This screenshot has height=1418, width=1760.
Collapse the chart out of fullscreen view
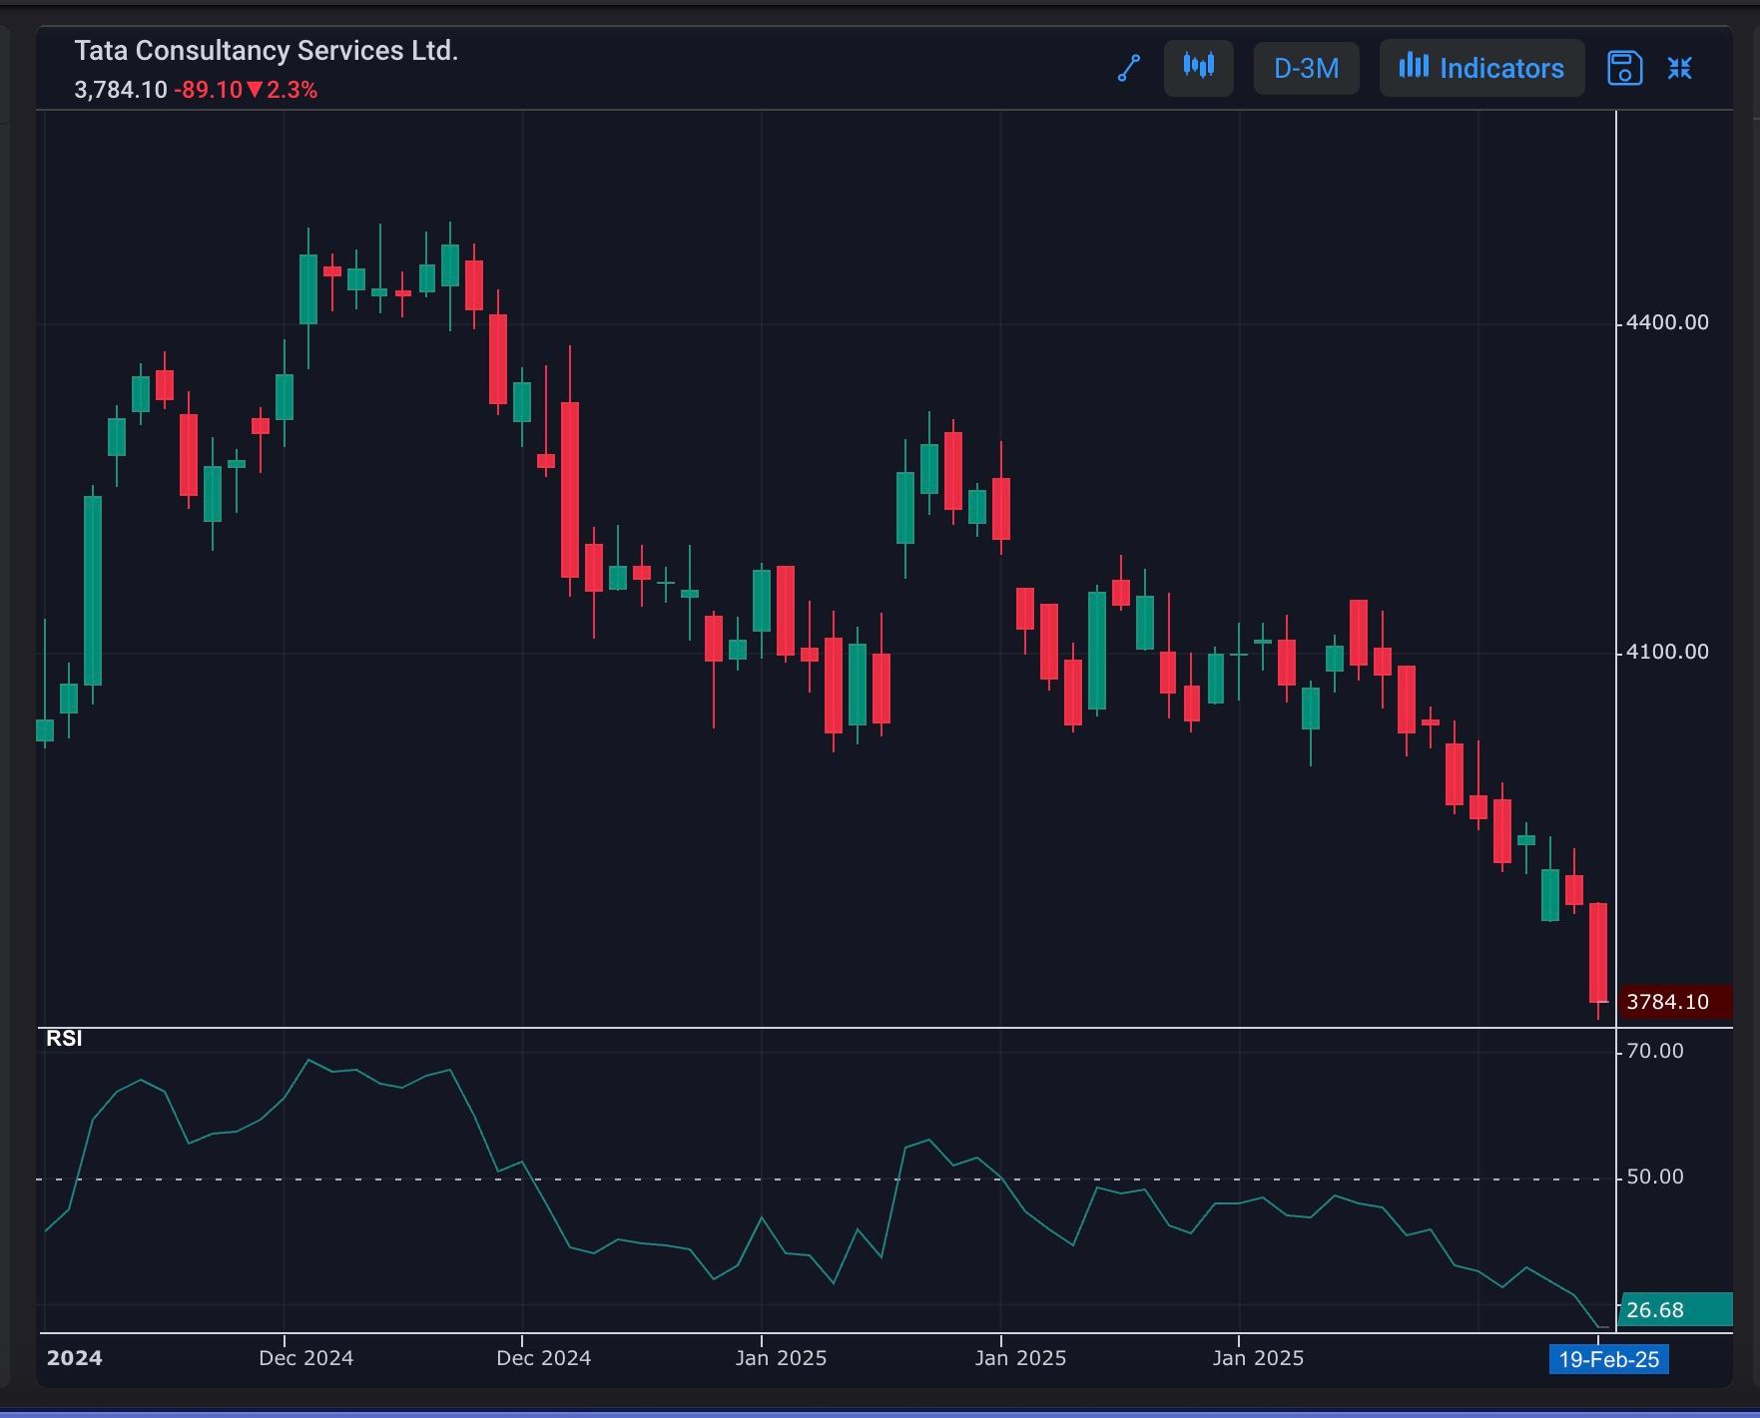coord(1680,68)
